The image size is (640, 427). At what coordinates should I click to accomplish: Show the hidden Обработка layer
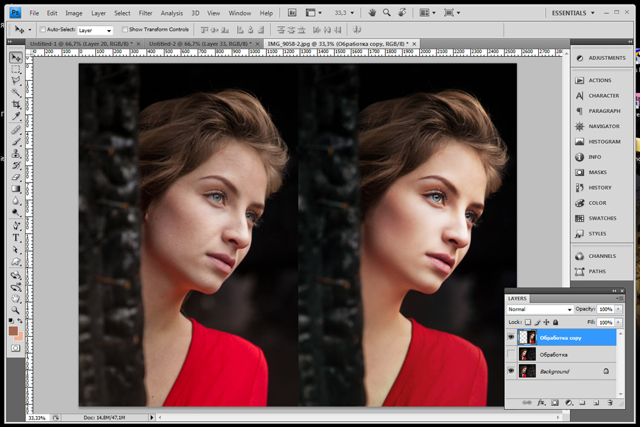511,355
